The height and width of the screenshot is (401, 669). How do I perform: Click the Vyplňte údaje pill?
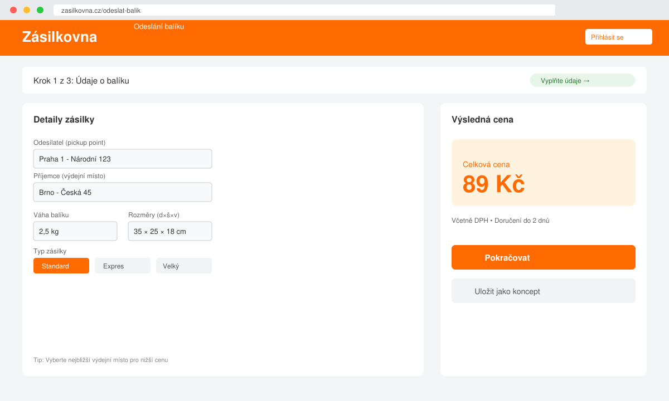(x=583, y=80)
